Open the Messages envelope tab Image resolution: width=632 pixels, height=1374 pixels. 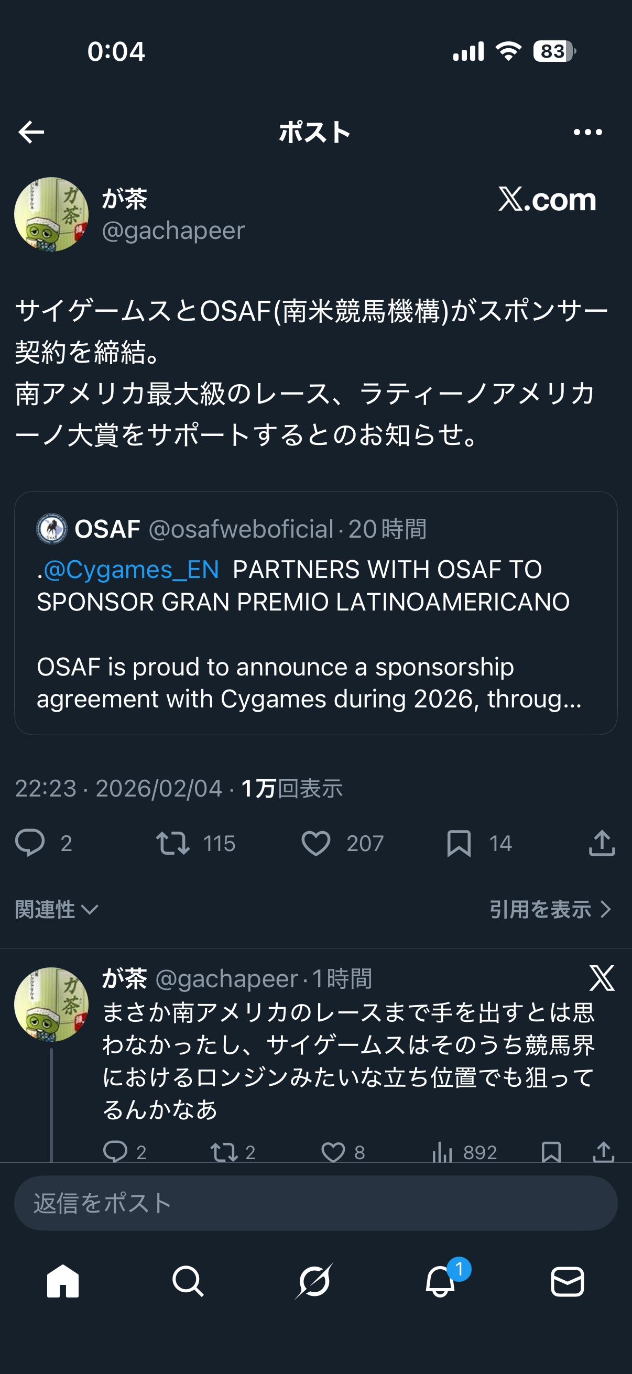pyautogui.click(x=567, y=1281)
